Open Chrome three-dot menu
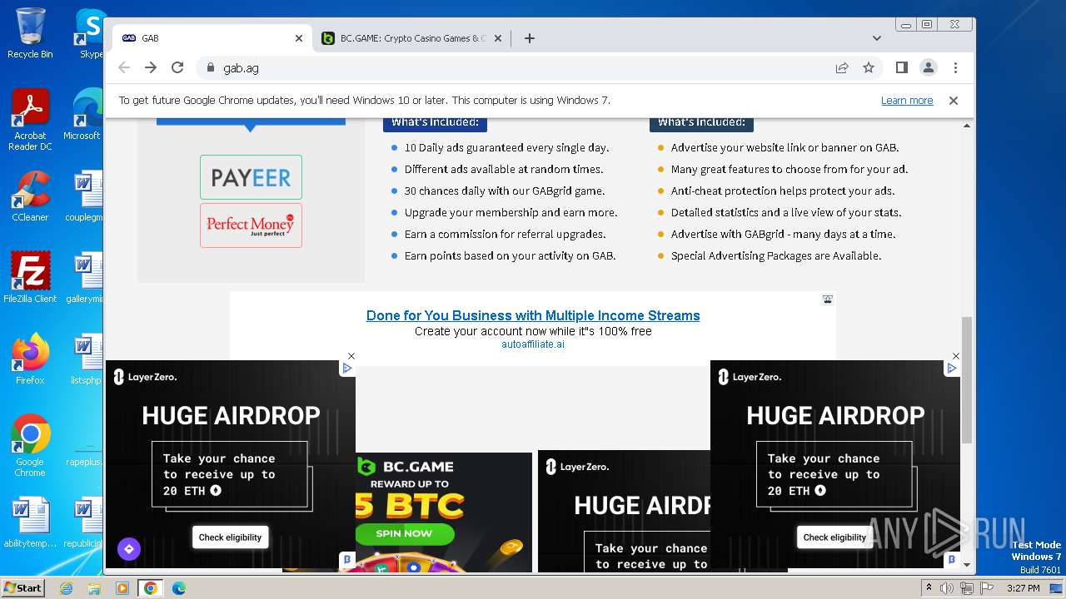This screenshot has height=599, width=1066. click(955, 67)
